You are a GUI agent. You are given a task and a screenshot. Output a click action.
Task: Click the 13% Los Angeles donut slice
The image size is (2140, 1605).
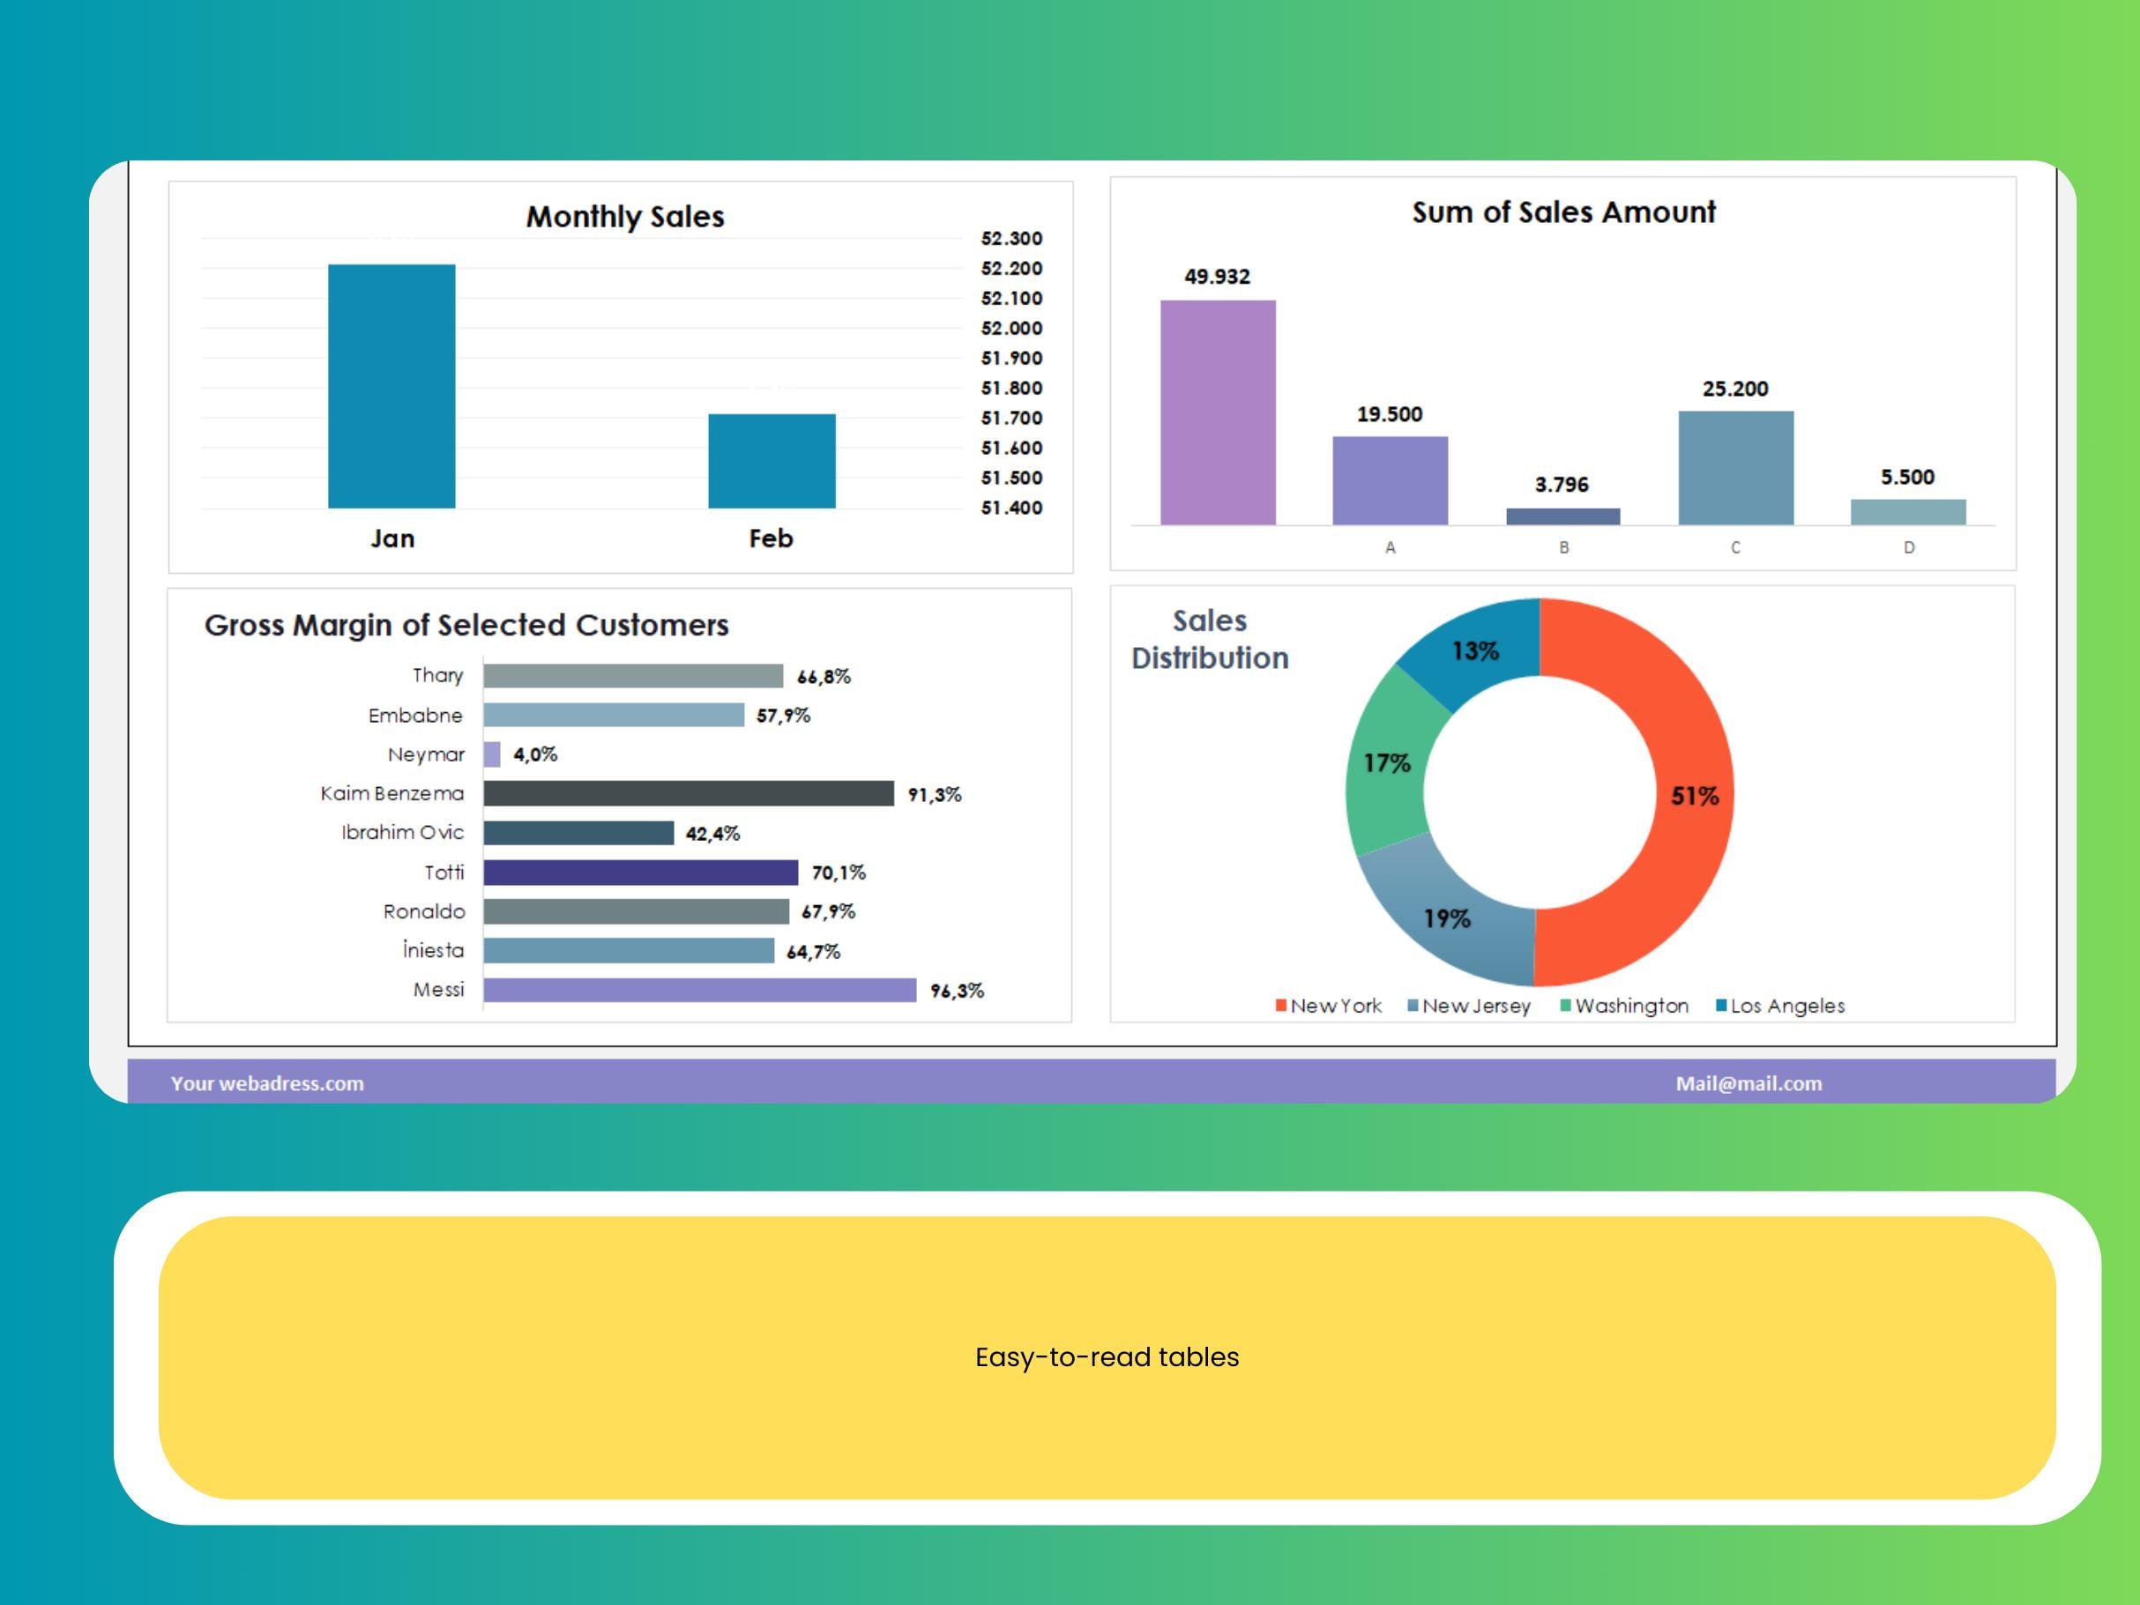1476,650
